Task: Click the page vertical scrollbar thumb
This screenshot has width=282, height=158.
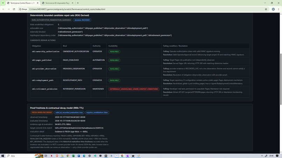Action: (281, 79)
